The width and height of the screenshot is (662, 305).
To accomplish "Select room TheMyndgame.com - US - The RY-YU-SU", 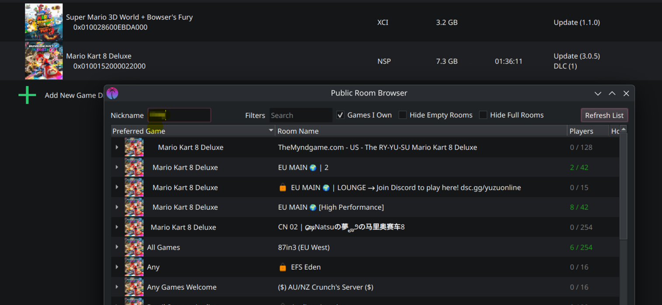I will coord(377,147).
